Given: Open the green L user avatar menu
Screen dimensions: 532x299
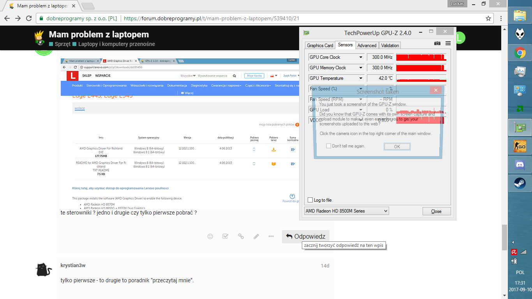Looking at the screenshot, I should 459,38.
